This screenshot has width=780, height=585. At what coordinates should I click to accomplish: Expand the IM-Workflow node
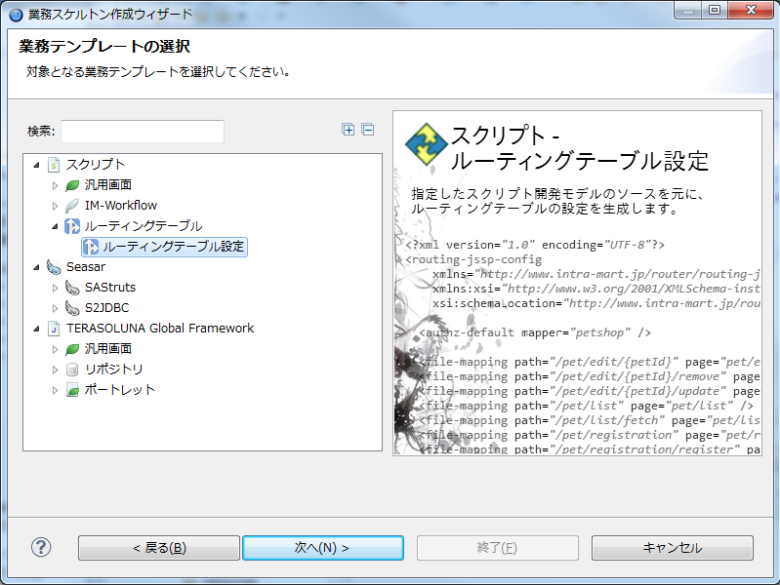click(x=56, y=206)
